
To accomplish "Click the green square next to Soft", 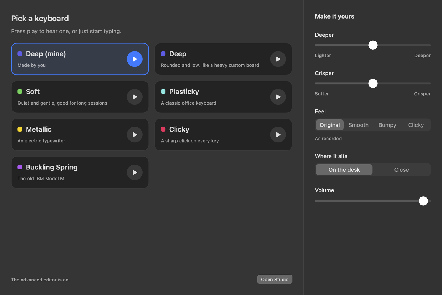I will tap(20, 92).
